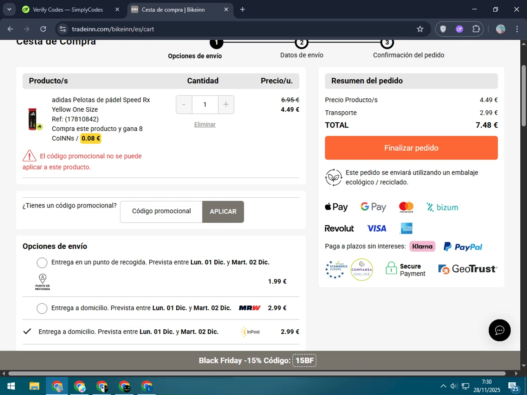
Task: Open Chrome three-dot menu
Action: (517, 29)
